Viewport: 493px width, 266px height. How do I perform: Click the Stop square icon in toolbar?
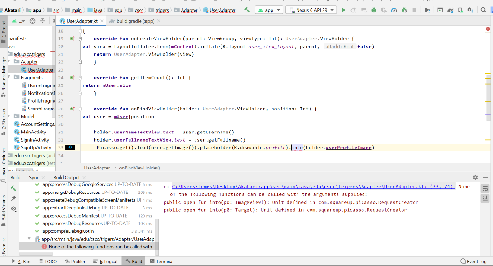pyautogui.click(x=415, y=10)
